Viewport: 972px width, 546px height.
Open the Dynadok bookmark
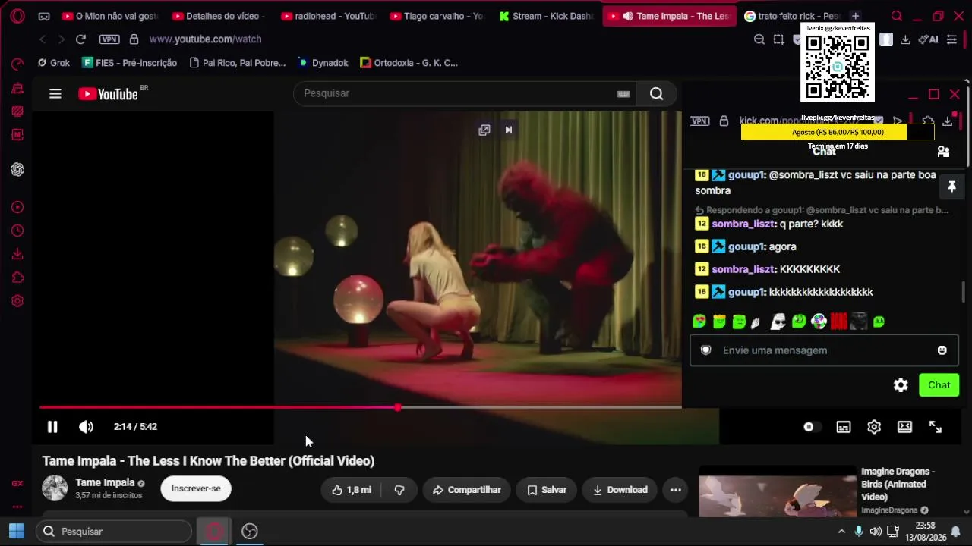pyautogui.click(x=323, y=63)
